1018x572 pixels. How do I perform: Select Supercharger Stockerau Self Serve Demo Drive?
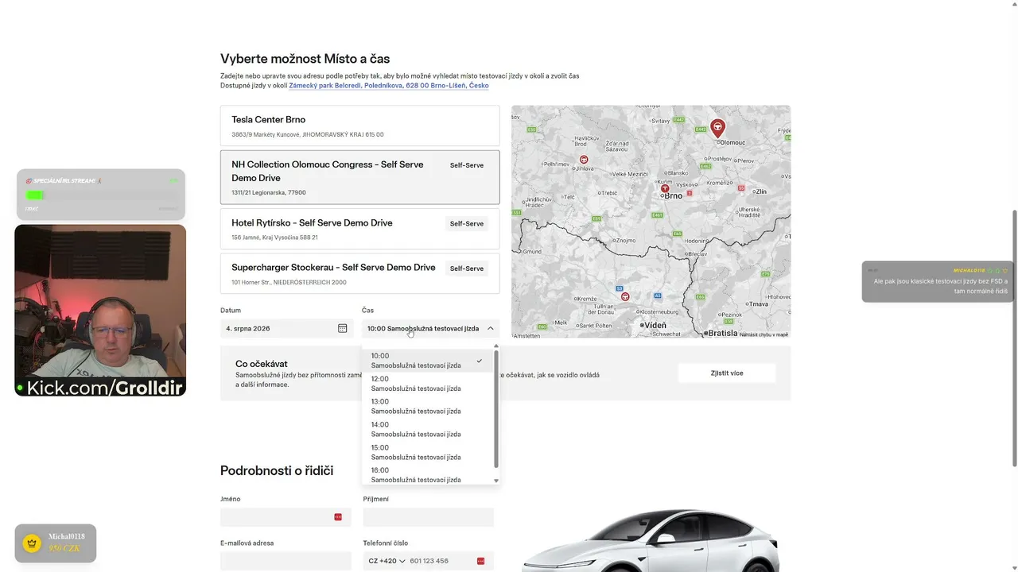coord(359,273)
